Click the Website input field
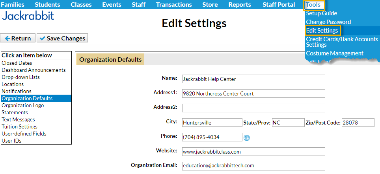The height and width of the screenshot is (174, 380). pos(253,152)
